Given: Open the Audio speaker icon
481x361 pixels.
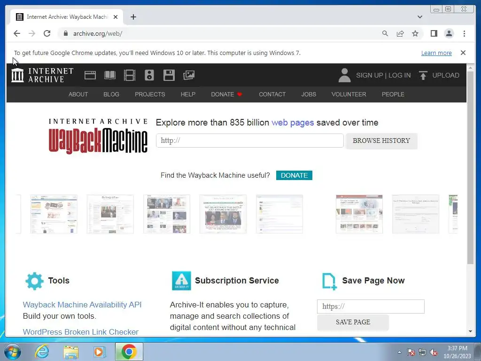Looking at the screenshot, I should click(x=149, y=75).
